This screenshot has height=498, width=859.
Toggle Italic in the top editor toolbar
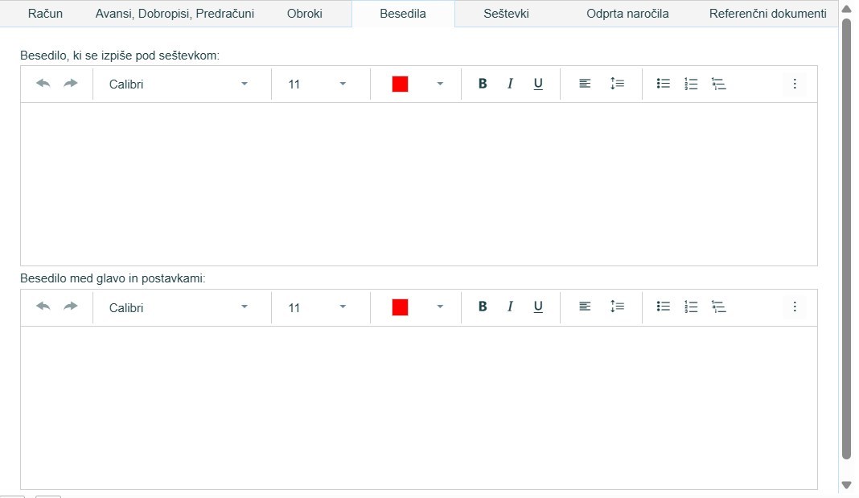tap(510, 84)
